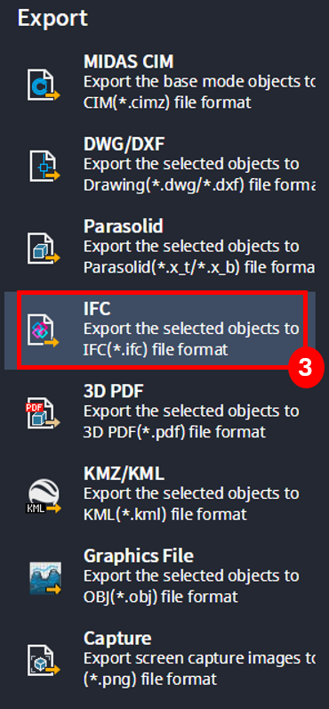Click the Export panel heading

pos(52,19)
